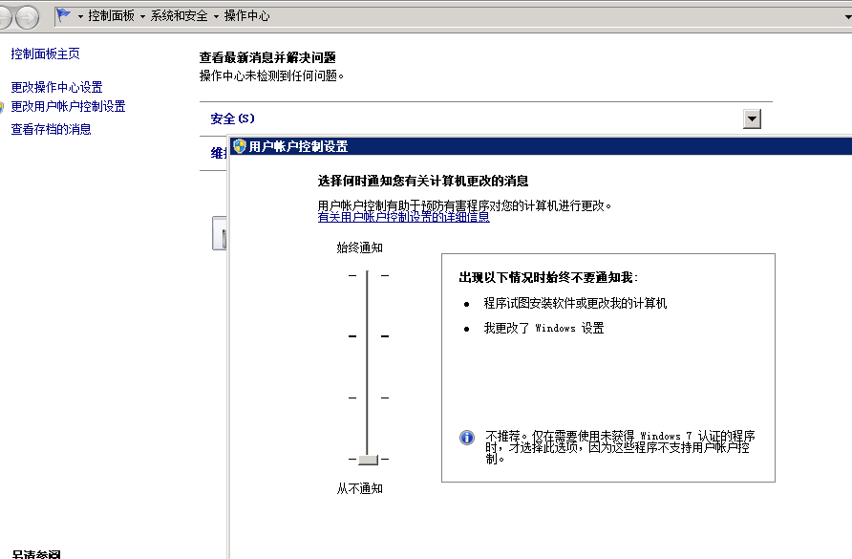Navigate to 控制面板 via the breadcrumb
Screen dimensions: 852x559
coord(110,15)
